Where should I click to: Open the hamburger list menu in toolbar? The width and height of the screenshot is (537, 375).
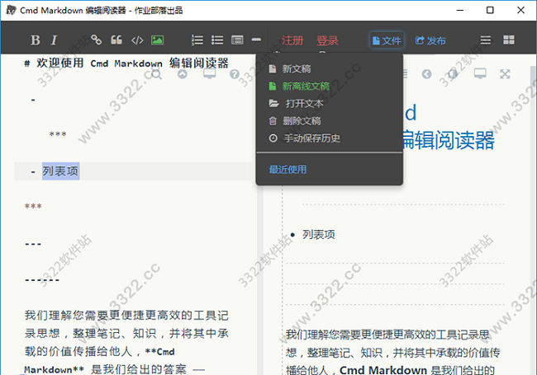pos(485,40)
